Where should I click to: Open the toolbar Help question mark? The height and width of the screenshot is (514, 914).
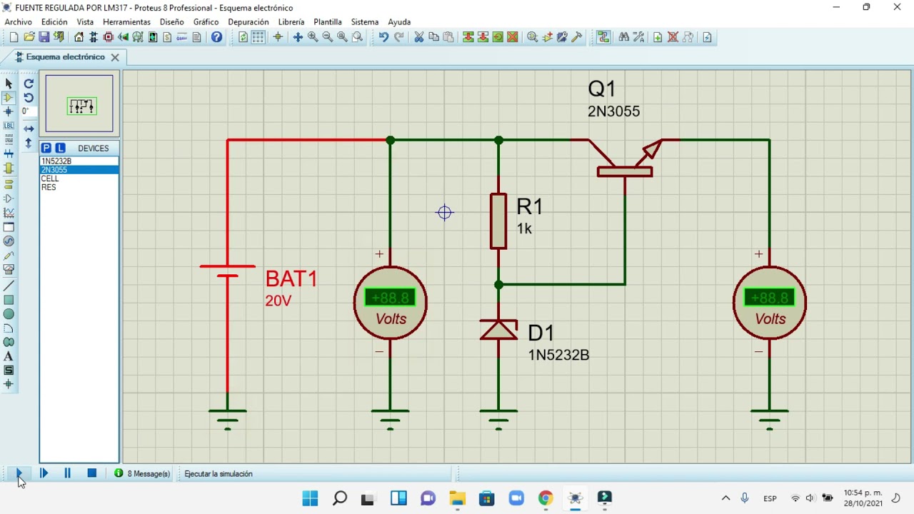click(x=217, y=37)
